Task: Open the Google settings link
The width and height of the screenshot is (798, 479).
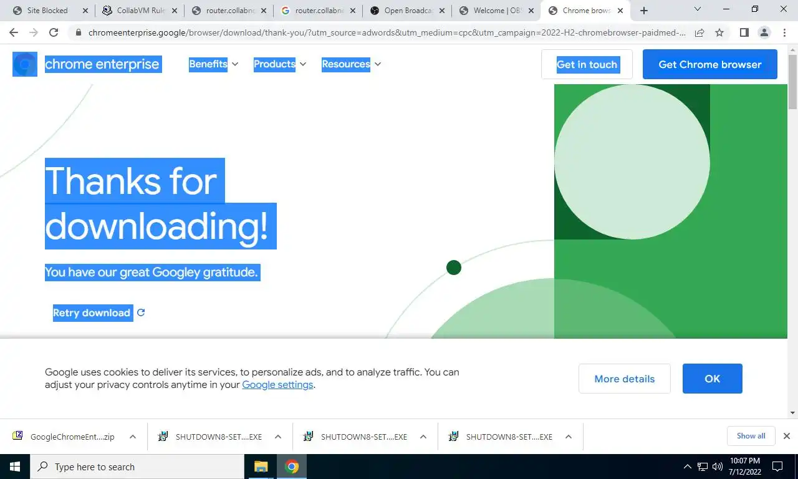Action: click(x=277, y=384)
